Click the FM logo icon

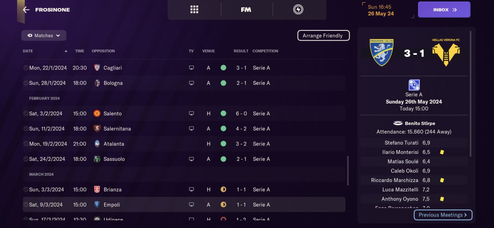246,10
